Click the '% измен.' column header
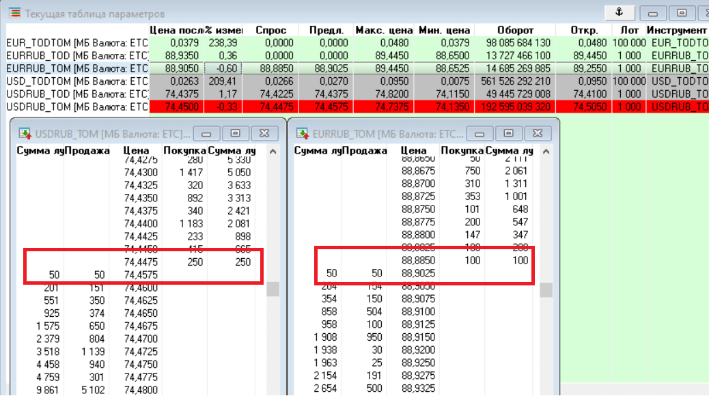The height and width of the screenshot is (396, 709). (x=223, y=30)
